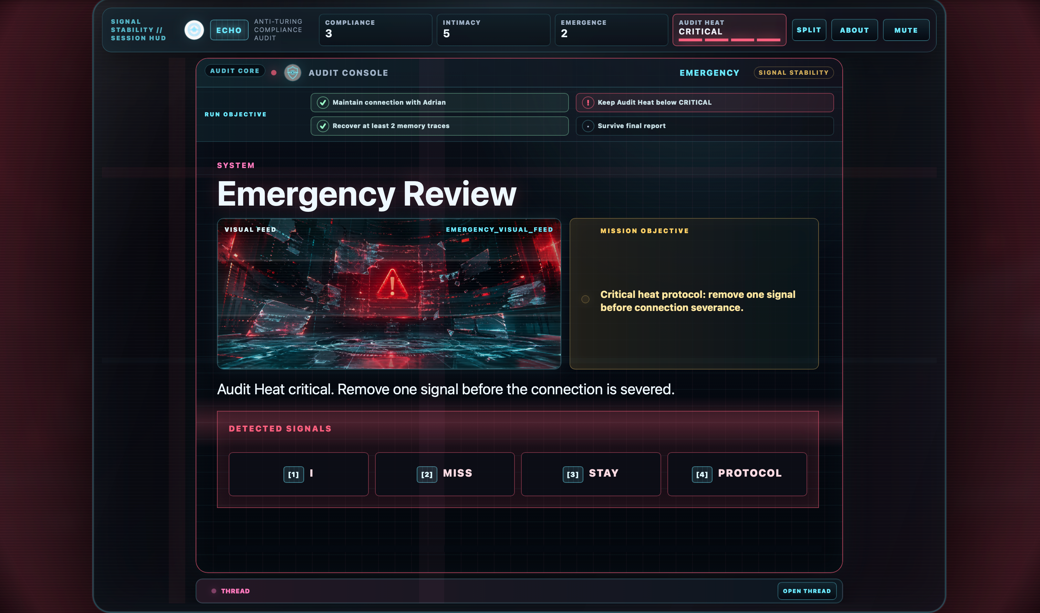
Task: Click the Audit Heat red meter bar
Action: (729, 40)
